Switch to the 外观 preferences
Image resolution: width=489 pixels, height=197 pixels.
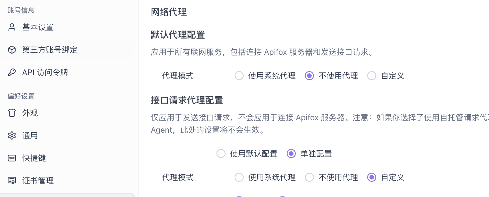[x=30, y=113]
